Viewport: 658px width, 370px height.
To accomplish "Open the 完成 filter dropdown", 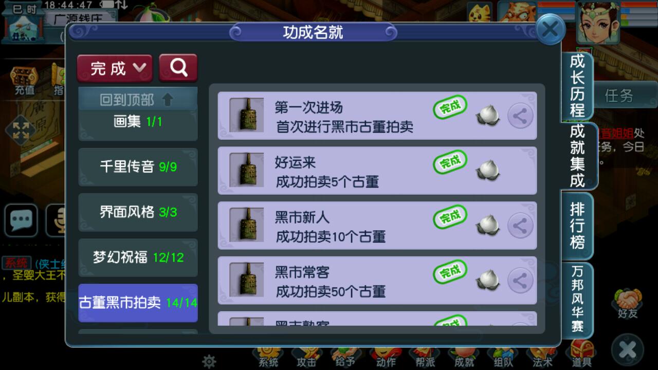I will [x=115, y=68].
